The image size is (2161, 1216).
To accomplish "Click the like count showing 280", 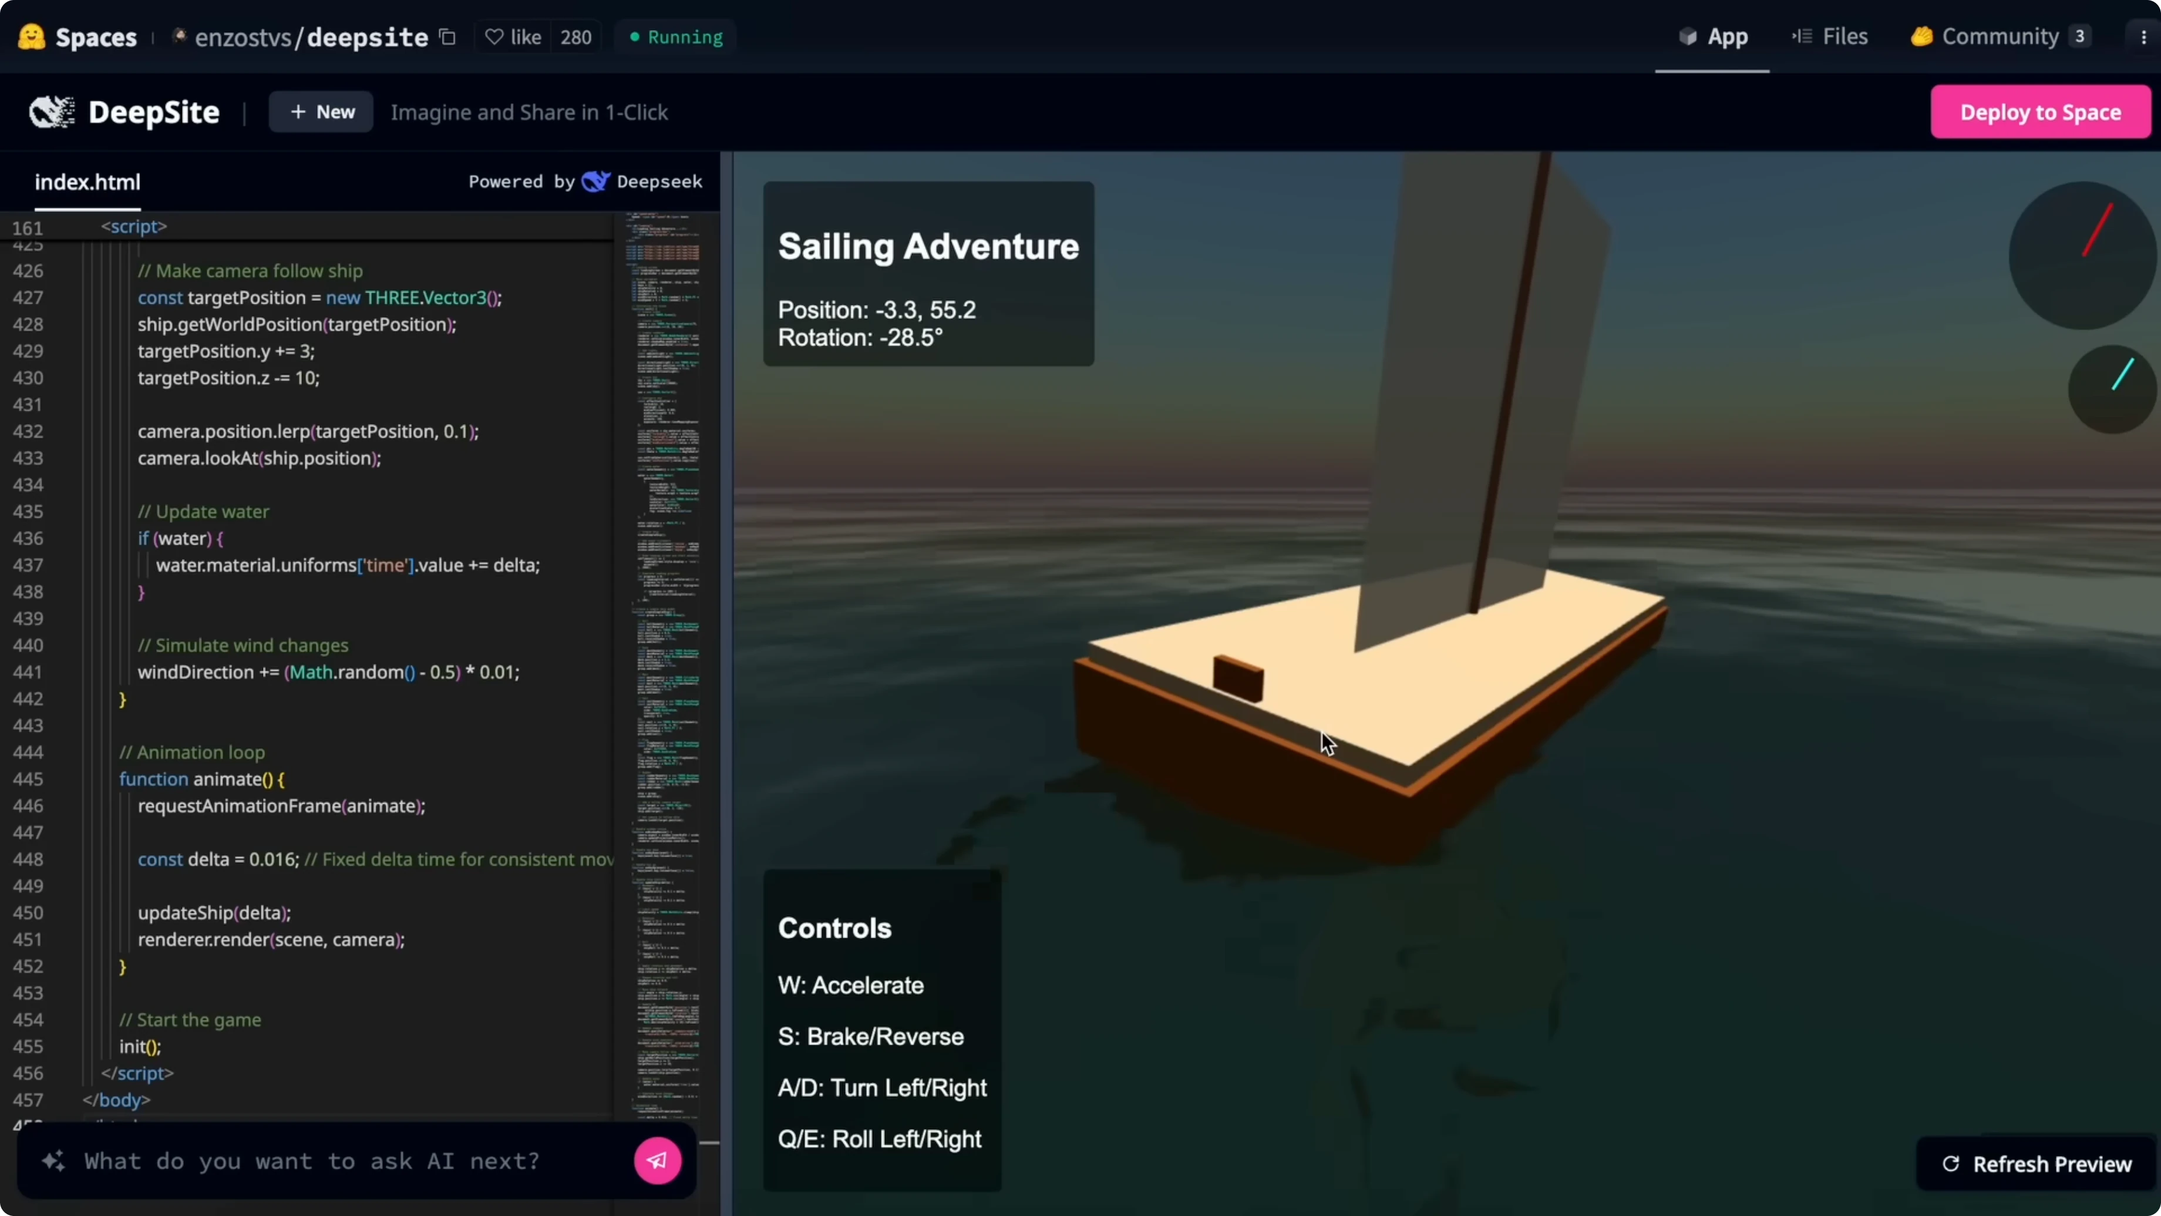I will point(576,37).
